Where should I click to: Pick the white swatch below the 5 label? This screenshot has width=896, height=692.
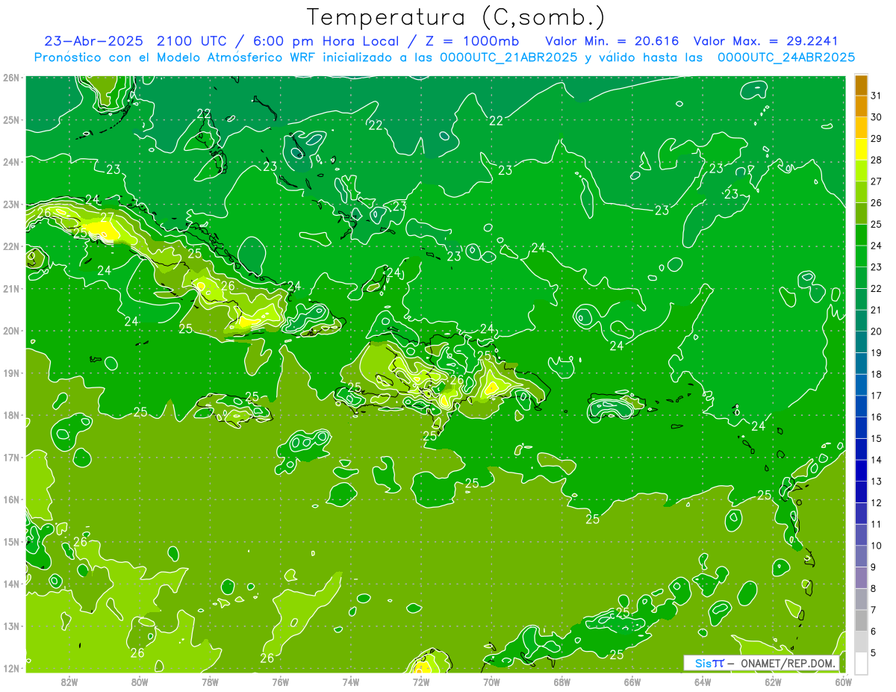pos(861,663)
